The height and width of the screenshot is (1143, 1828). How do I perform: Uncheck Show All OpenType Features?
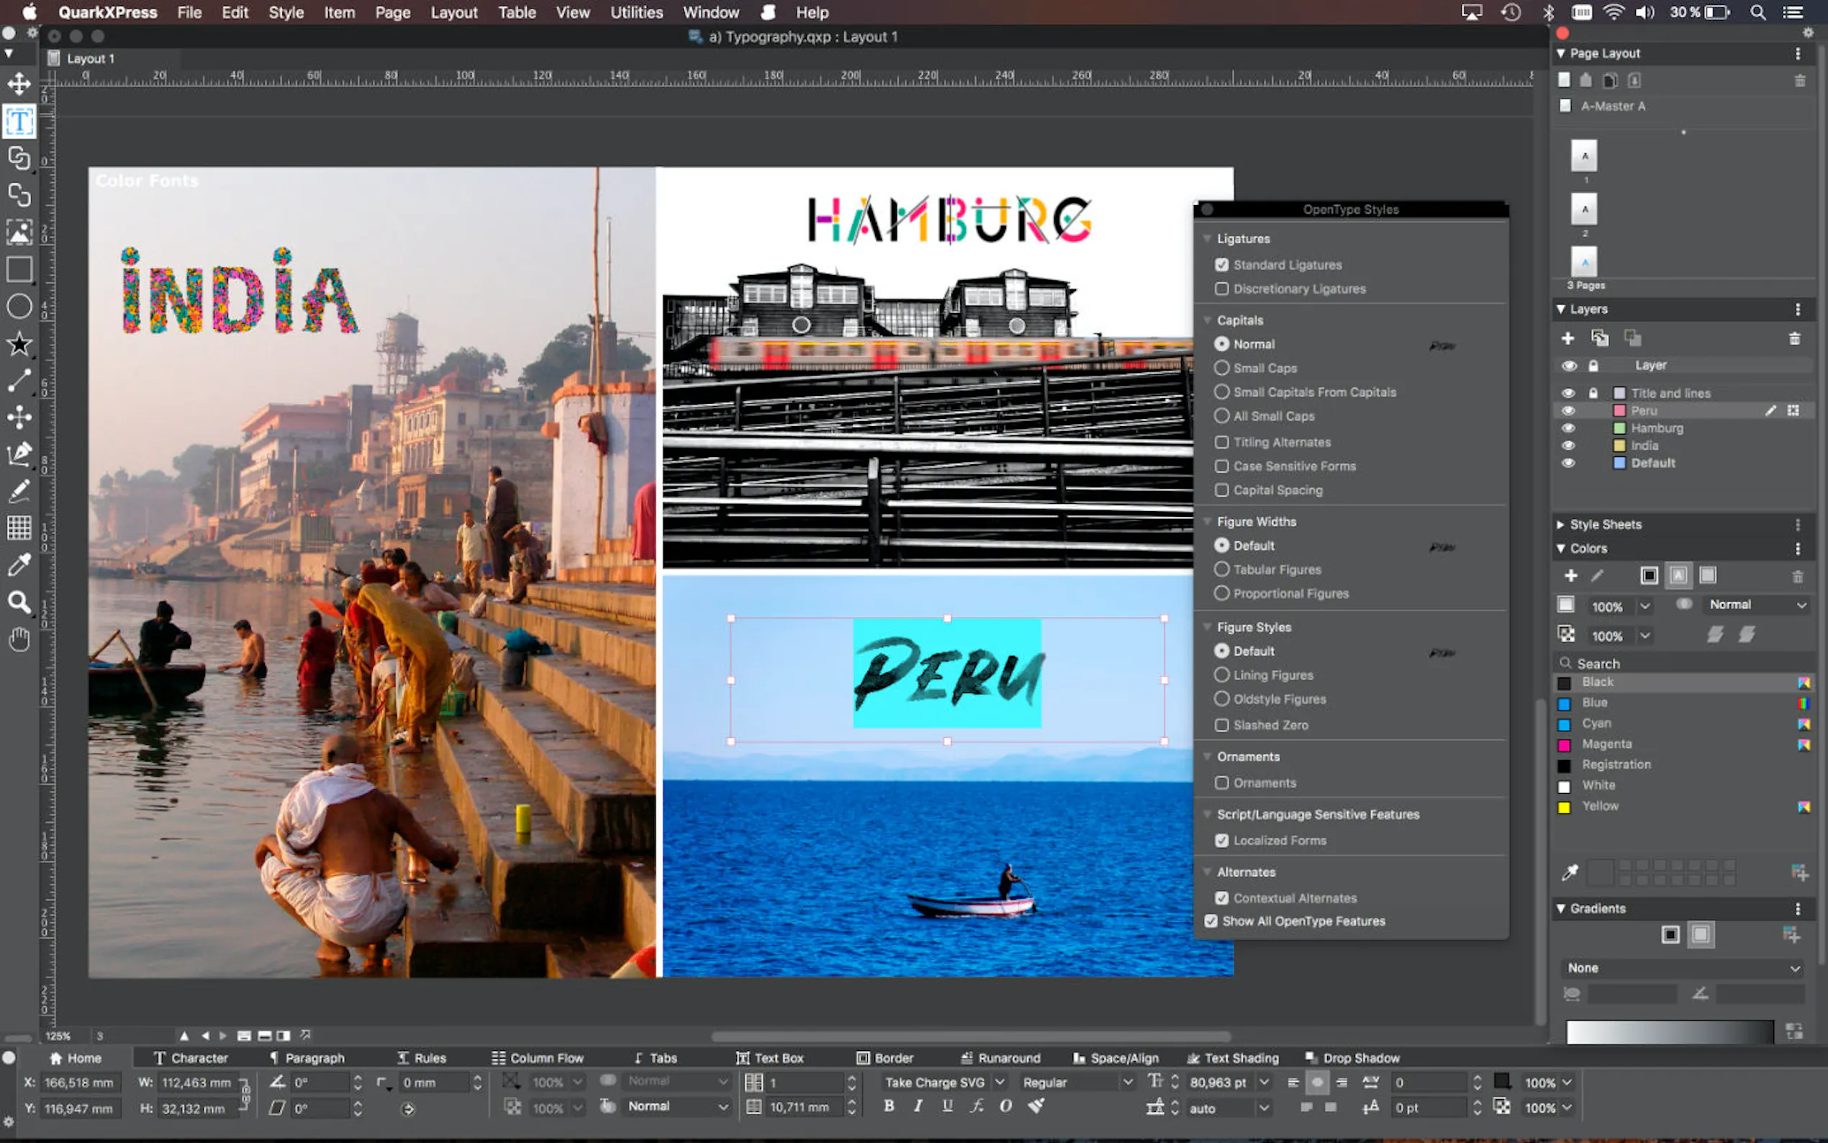[x=1211, y=921]
